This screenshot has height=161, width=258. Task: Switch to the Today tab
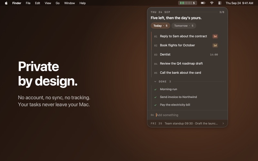tap(160, 26)
